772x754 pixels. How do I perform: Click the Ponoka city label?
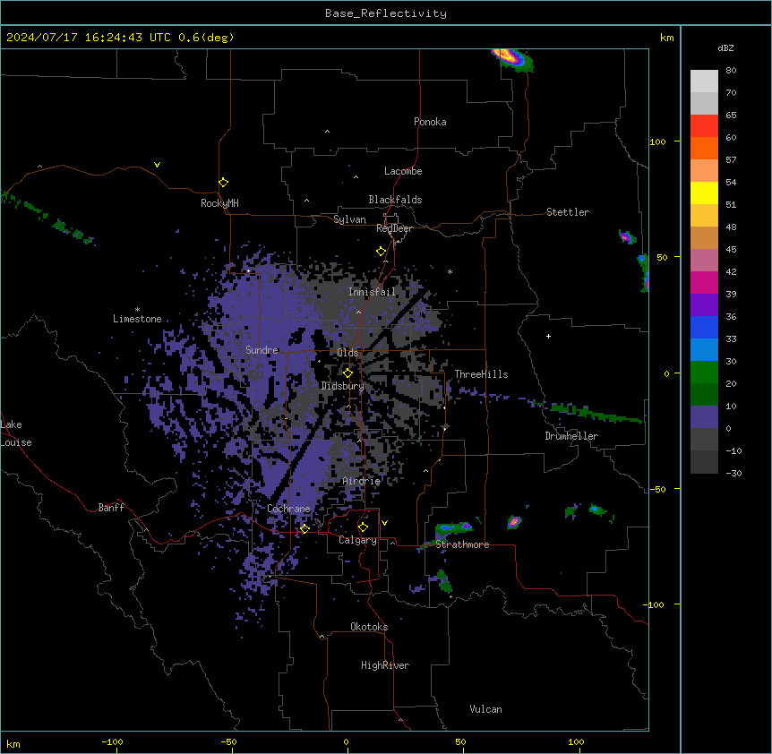tap(430, 122)
